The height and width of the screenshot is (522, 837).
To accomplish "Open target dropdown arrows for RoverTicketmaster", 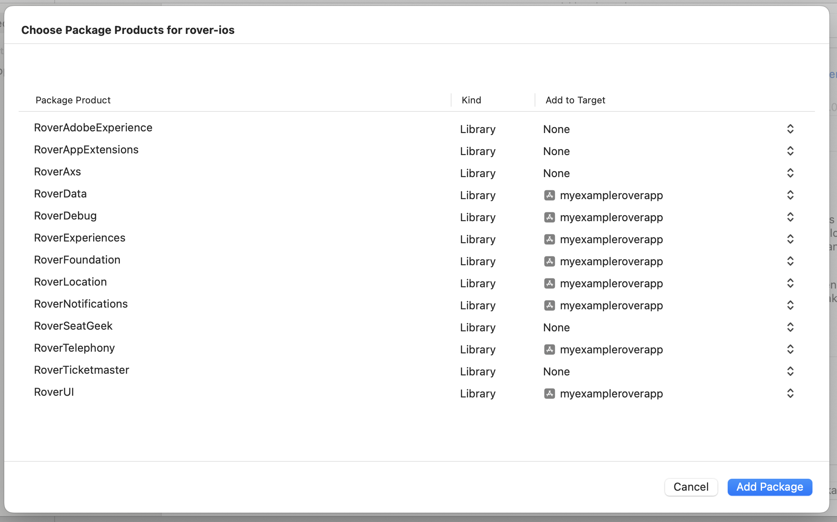I will 790,371.
